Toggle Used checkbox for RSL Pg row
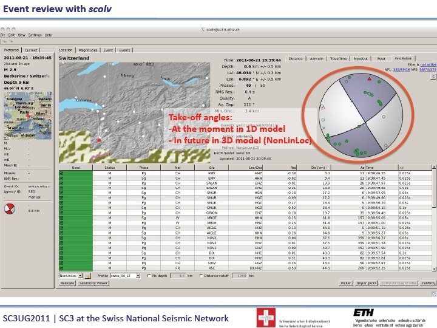This screenshot has width=437, height=328. (x=61, y=268)
